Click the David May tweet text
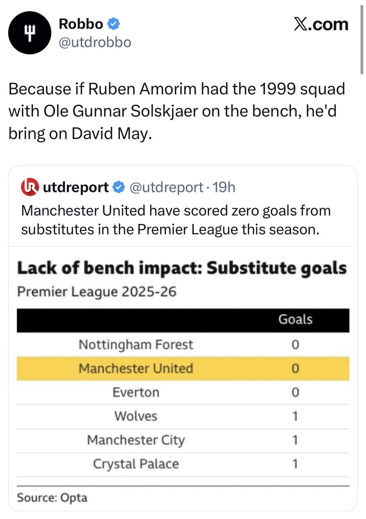366x519 pixels. click(177, 111)
